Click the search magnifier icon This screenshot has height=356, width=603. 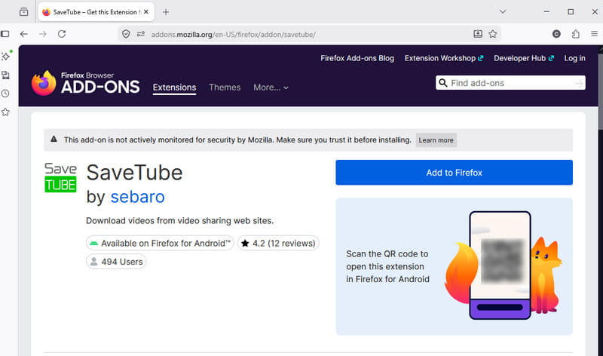[443, 83]
